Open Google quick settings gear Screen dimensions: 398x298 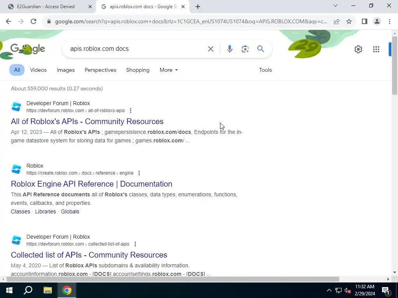[358, 49]
